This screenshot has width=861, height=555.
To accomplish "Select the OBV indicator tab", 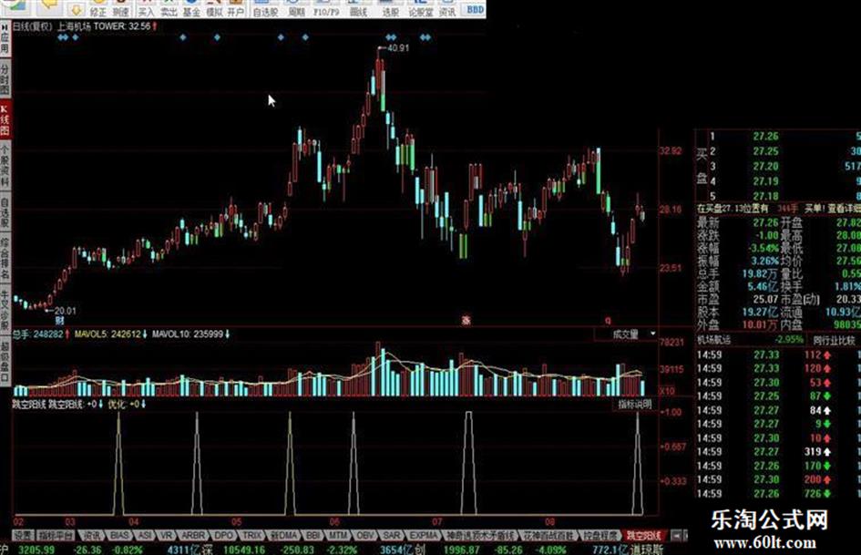I will tap(364, 535).
